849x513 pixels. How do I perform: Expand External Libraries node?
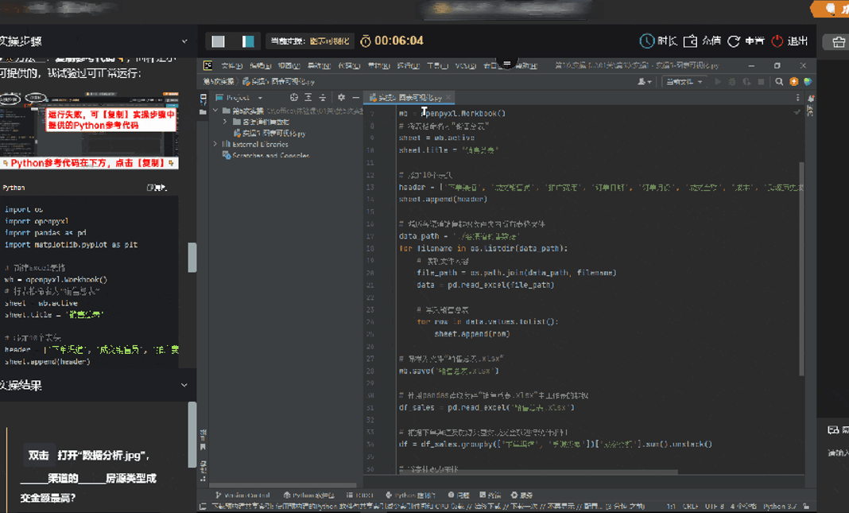click(215, 144)
